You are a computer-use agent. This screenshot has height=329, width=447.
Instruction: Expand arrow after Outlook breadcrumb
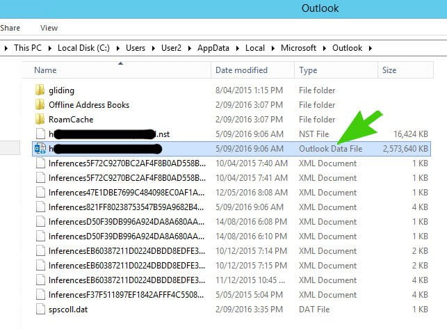[371, 48]
